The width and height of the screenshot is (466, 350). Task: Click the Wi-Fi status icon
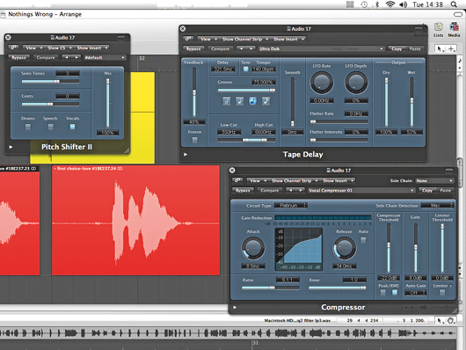(390, 4)
